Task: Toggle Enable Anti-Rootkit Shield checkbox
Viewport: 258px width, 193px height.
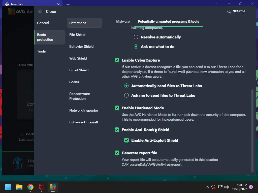Action: pyautogui.click(x=117, y=130)
